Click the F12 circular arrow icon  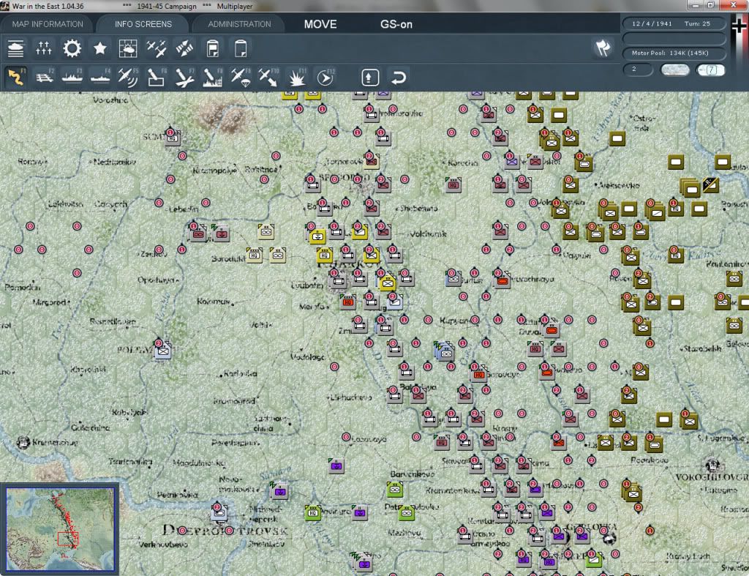[x=325, y=77]
